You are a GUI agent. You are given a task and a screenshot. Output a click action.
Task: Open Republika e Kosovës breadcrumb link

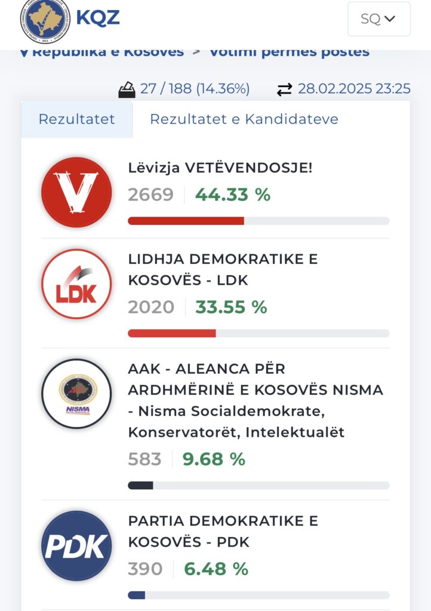click(108, 53)
